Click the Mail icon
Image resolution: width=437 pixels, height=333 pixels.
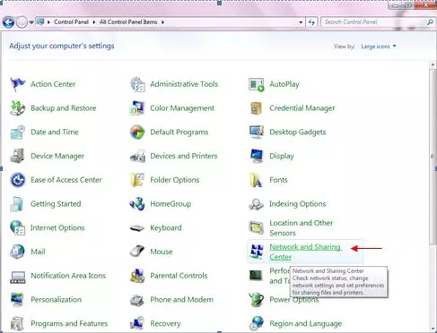point(17,252)
